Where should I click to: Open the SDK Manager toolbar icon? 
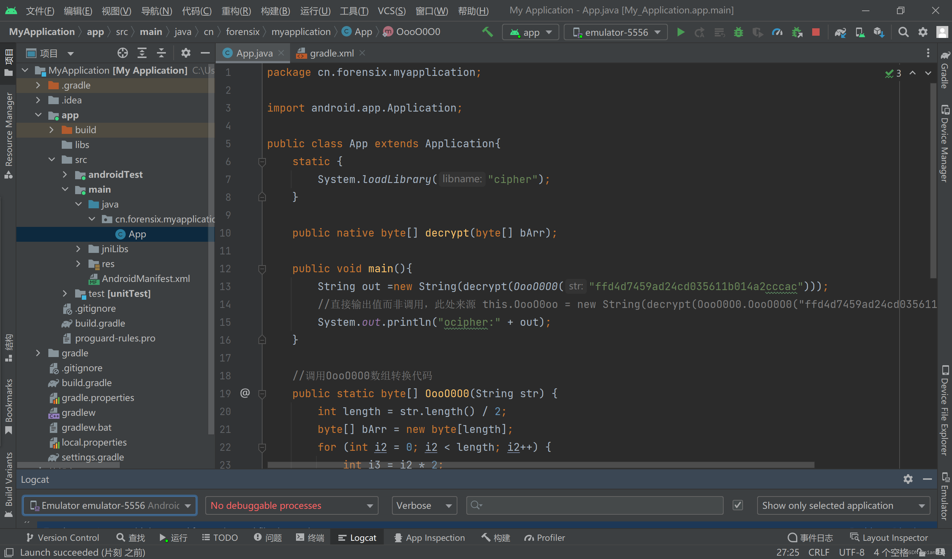(879, 32)
